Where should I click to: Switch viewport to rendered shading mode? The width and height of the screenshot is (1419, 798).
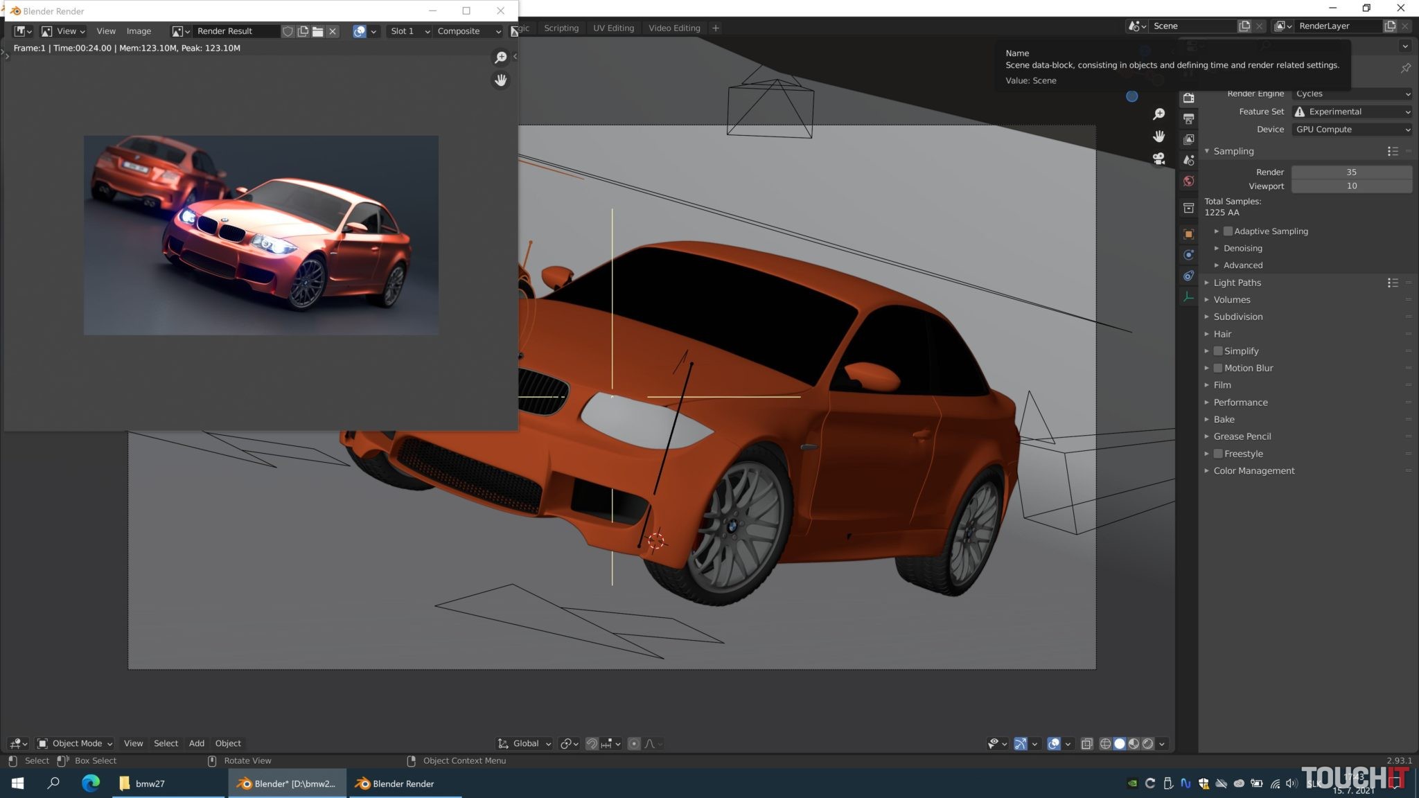1148,743
